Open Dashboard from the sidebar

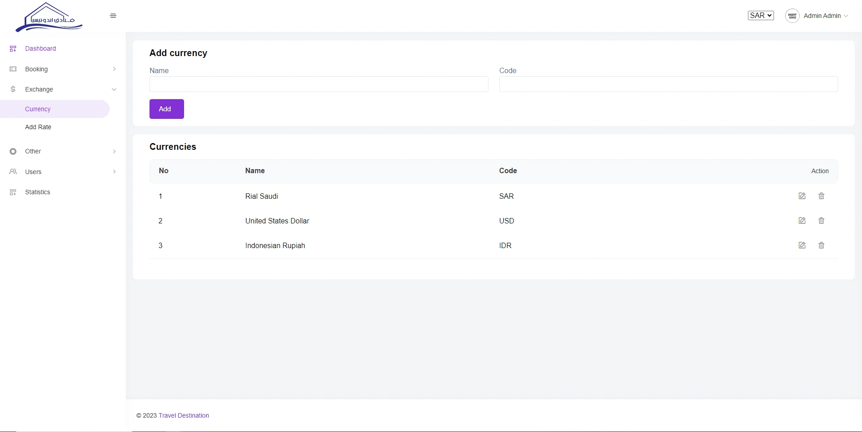(40, 48)
